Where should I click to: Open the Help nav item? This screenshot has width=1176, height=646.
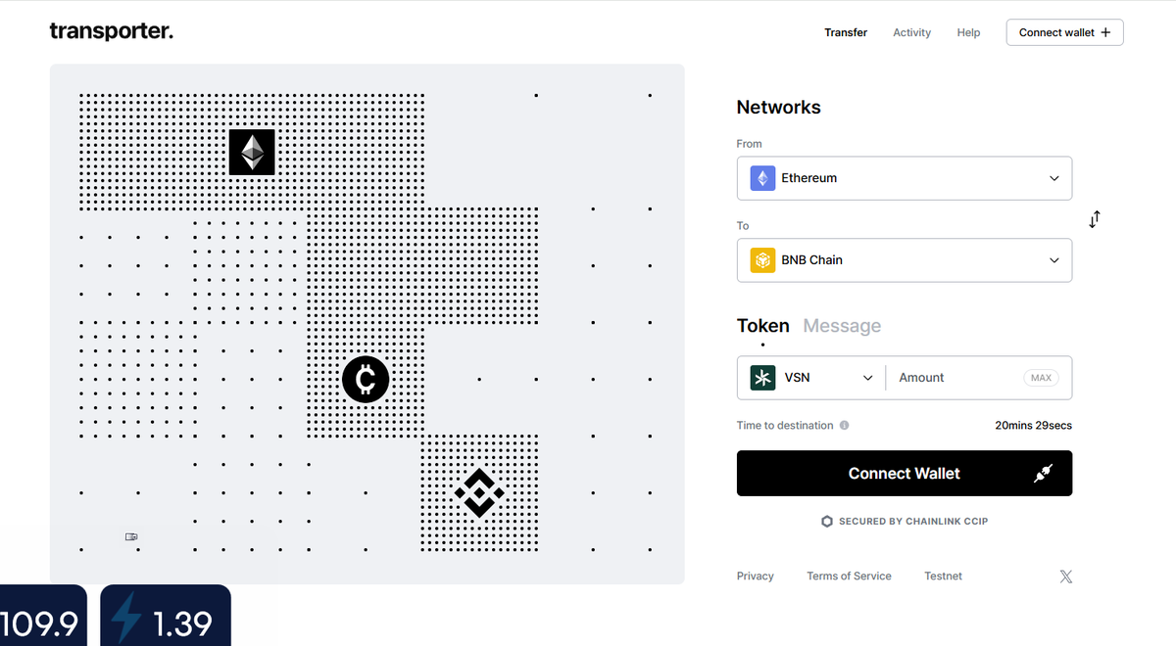968,32
